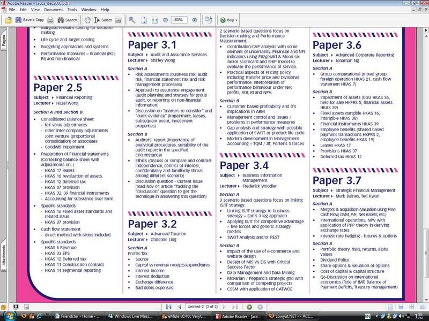Click the page number field Untitled-2

[202, 307]
